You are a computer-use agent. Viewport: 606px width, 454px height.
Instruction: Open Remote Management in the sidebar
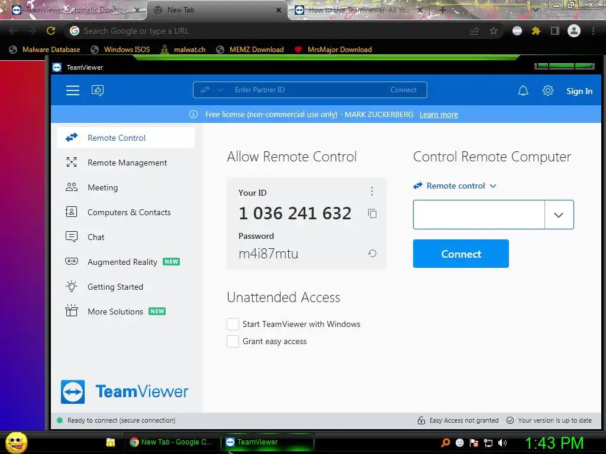pyautogui.click(x=125, y=163)
